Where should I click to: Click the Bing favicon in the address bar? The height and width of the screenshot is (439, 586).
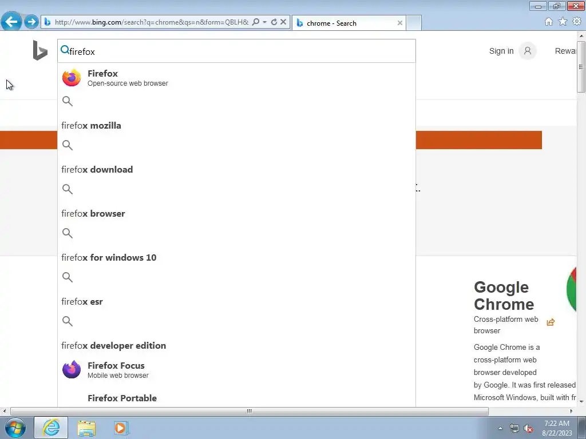(x=47, y=22)
